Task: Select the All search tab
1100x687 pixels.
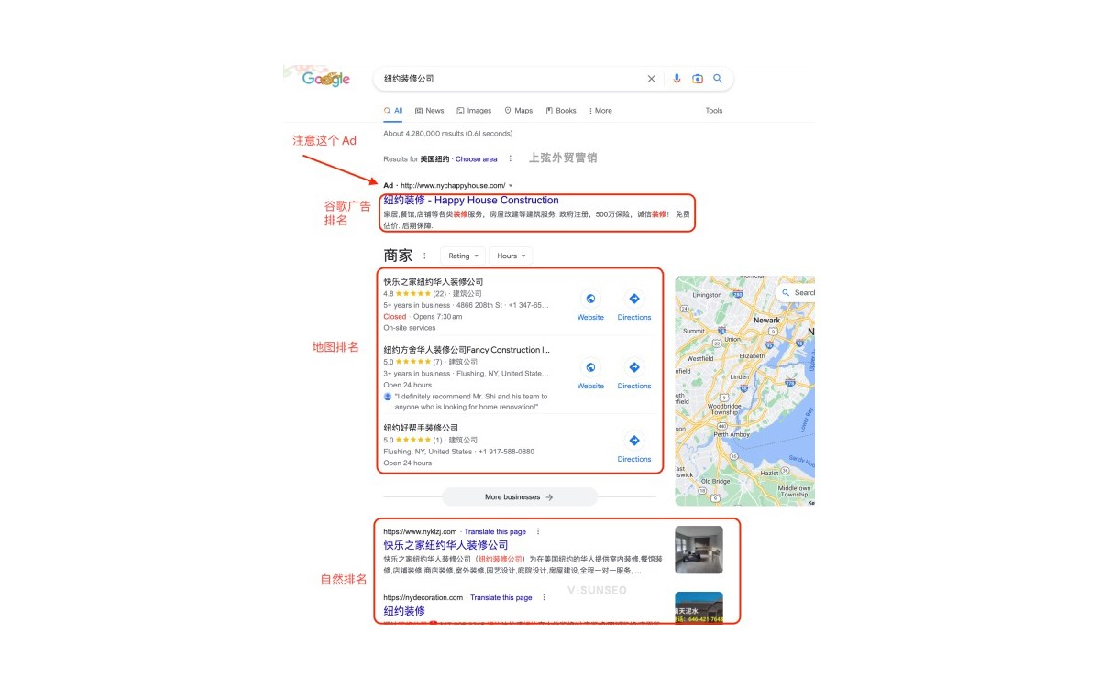Action: click(393, 111)
